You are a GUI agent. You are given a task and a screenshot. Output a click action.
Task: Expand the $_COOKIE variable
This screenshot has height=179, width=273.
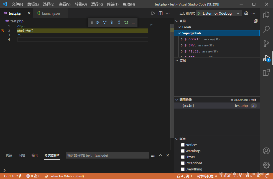[x=181, y=39]
